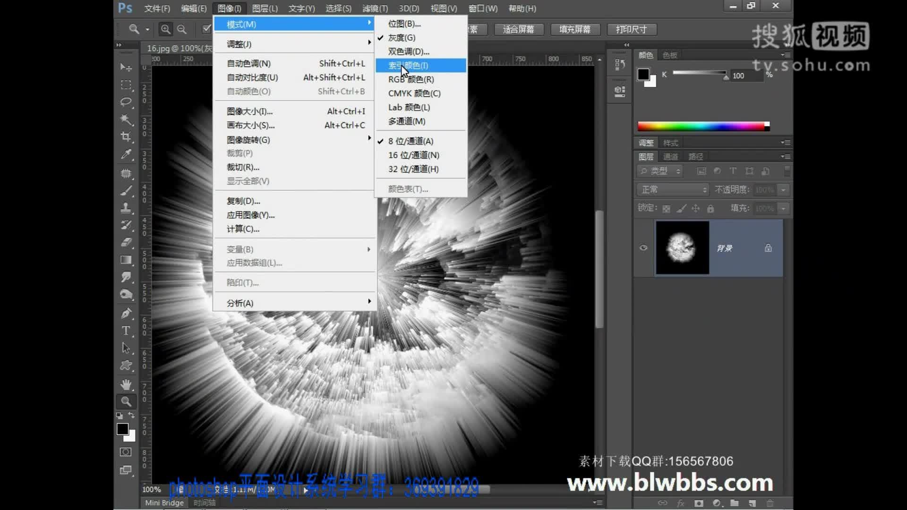Select the Crop tool
The height and width of the screenshot is (510, 907).
[x=126, y=137]
